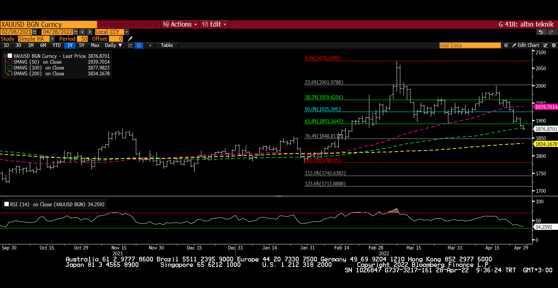Click the 38.2%(1959.6256) Fibonacci label
This screenshot has height=288, width=558.
(324, 97)
